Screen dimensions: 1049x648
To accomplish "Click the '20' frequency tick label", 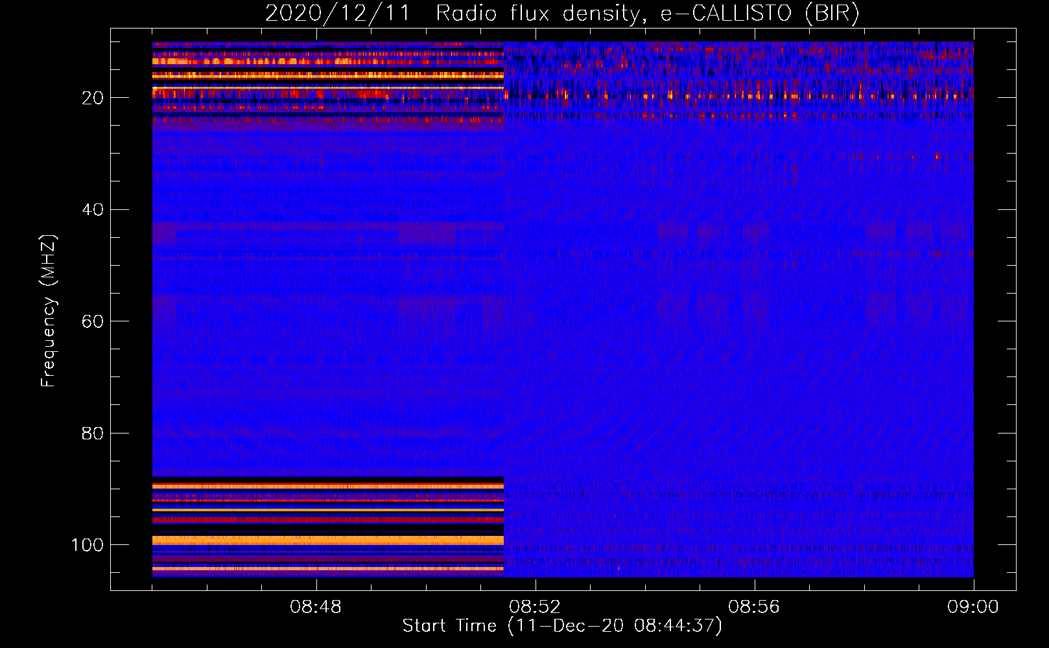I will [x=93, y=98].
